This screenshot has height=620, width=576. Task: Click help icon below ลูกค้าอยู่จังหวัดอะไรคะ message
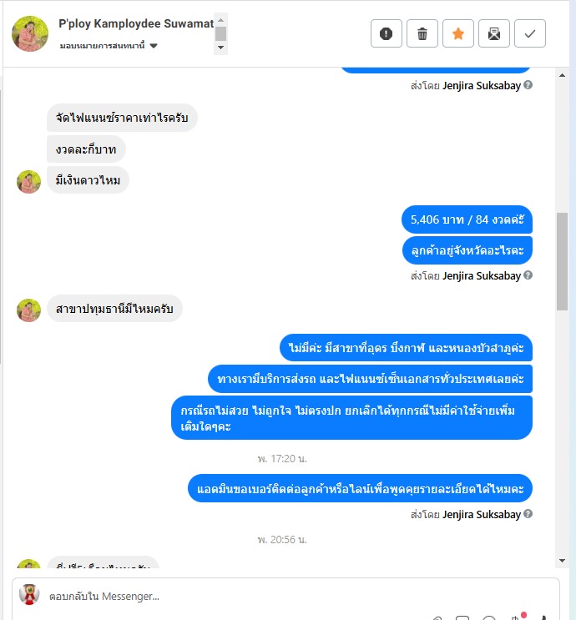pyautogui.click(x=528, y=275)
